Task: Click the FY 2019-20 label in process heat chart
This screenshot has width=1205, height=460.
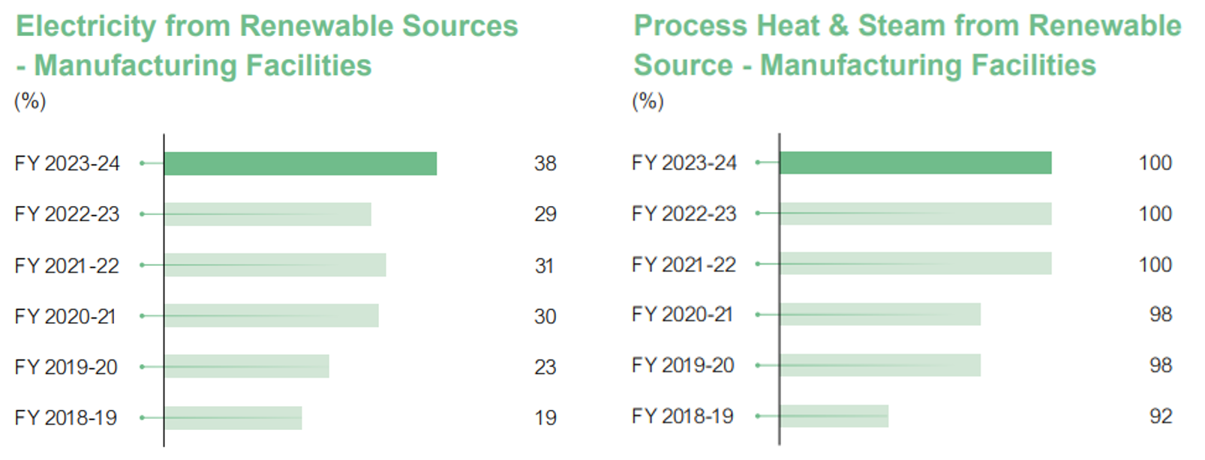Action: point(683,365)
